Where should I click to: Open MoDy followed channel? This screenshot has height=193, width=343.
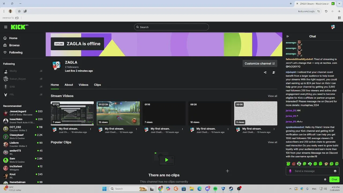point(23,71)
